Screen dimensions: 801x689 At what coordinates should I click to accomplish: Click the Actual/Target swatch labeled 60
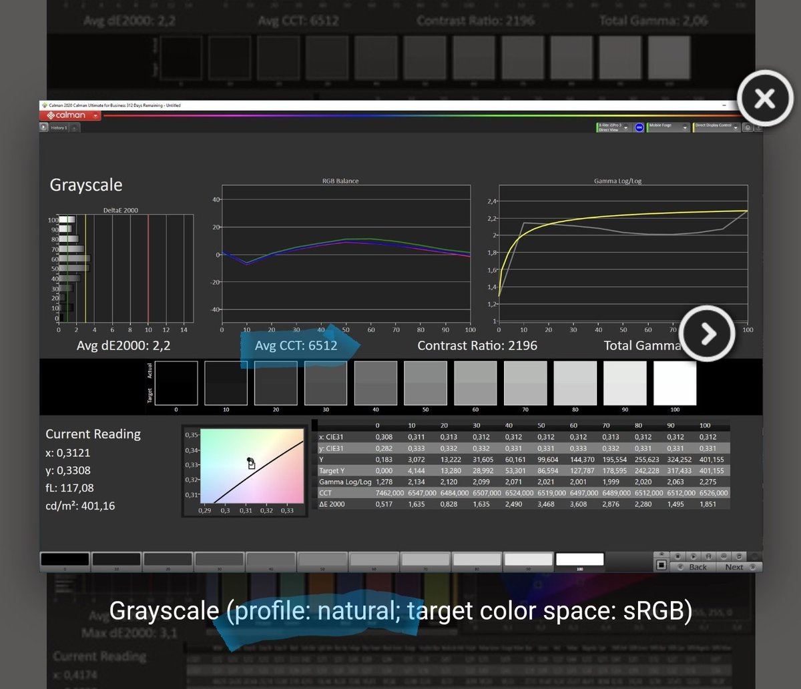coord(475,383)
